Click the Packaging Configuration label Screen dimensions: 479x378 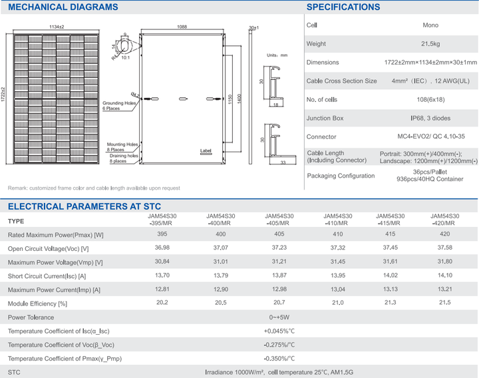(x=341, y=176)
